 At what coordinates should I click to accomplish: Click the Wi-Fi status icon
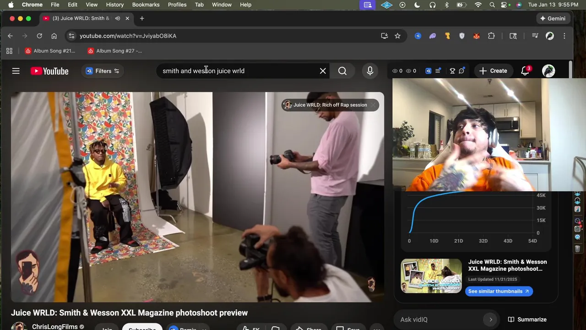coord(478,5)
